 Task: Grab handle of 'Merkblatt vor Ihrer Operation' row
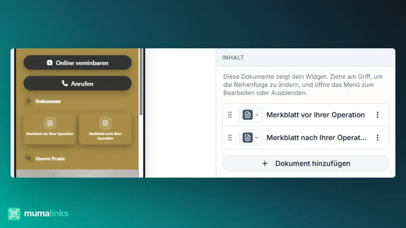[230, 115]
